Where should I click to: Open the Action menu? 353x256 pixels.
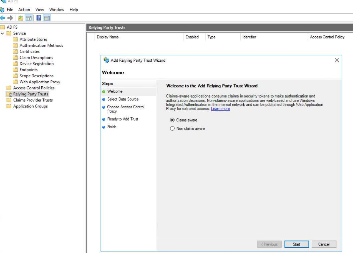(x=24, y=10)
